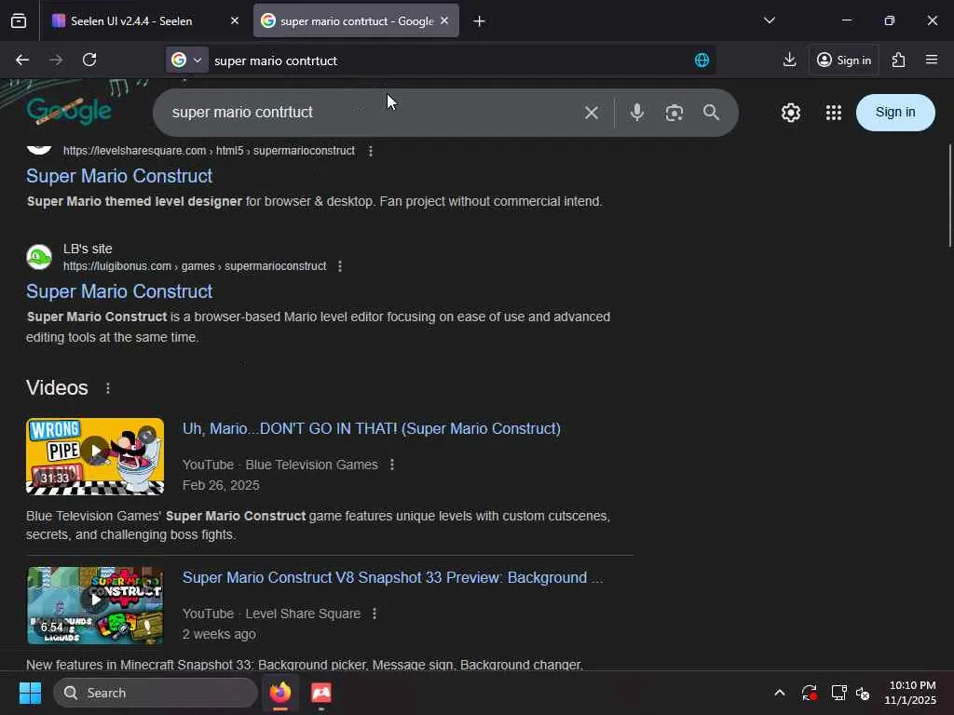Open 'Uh, Mario...DON'T GO IN THAT!' video link
This screenshot has width=954, height=715.
(371, 428)
